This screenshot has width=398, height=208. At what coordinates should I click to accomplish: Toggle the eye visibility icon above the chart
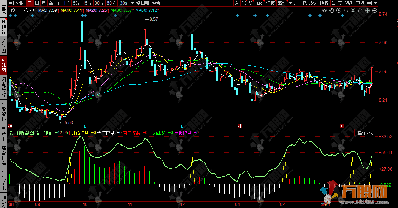tap(324, 10)
